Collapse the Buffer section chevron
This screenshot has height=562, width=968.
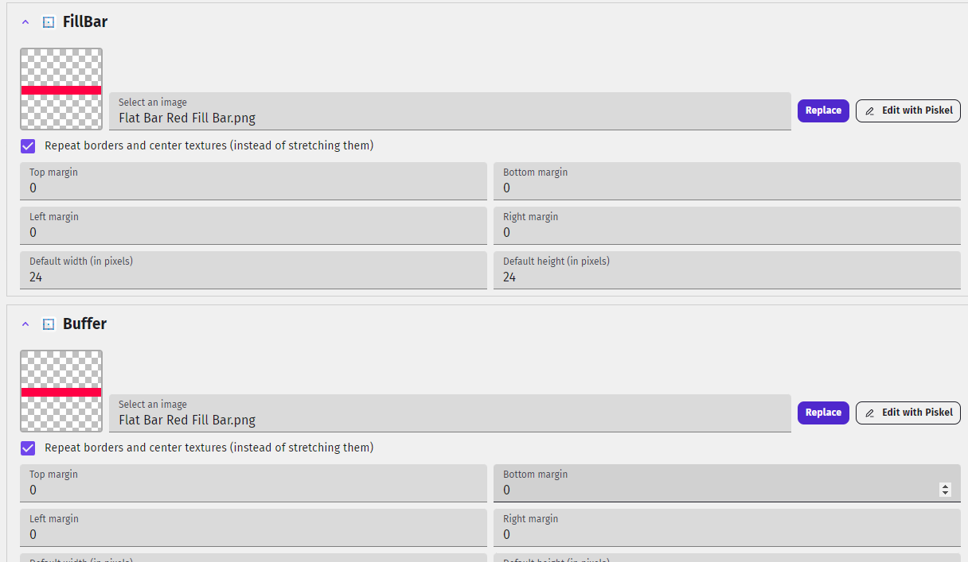(25, 324)
